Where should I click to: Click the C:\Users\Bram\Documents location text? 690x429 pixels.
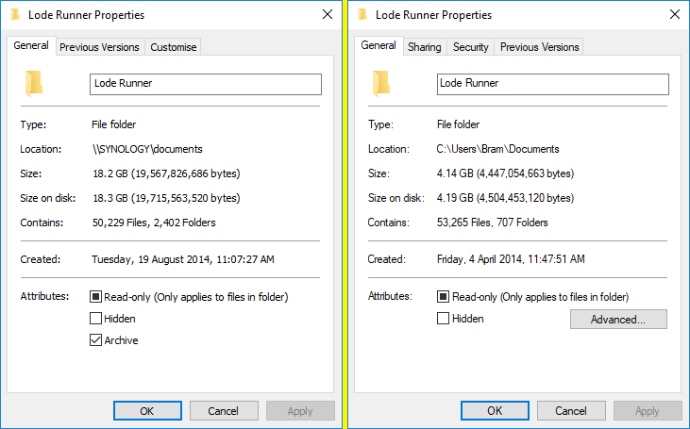pyautogui.click(x=497, y=150)
